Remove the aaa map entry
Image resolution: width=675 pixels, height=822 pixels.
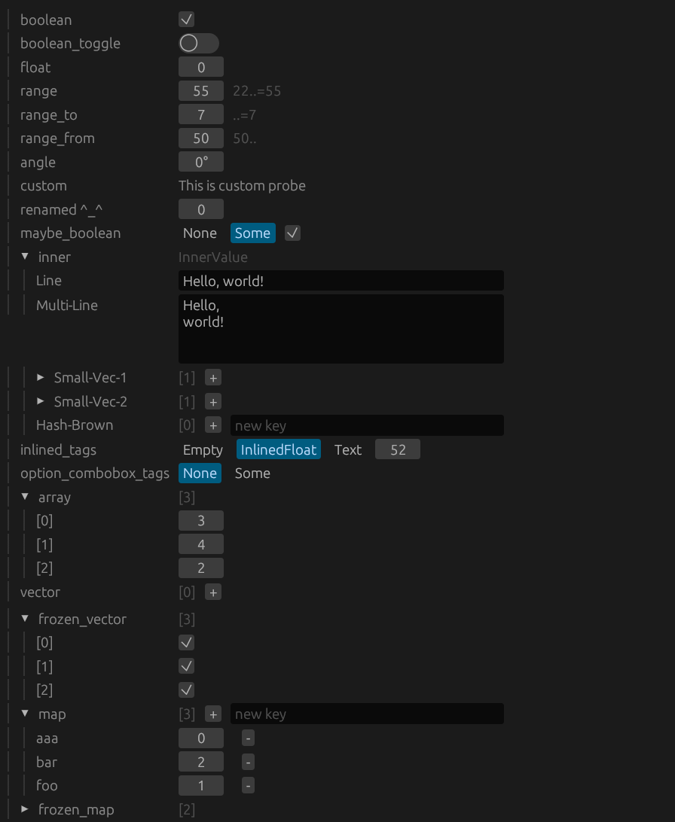(x=248, y=738)
